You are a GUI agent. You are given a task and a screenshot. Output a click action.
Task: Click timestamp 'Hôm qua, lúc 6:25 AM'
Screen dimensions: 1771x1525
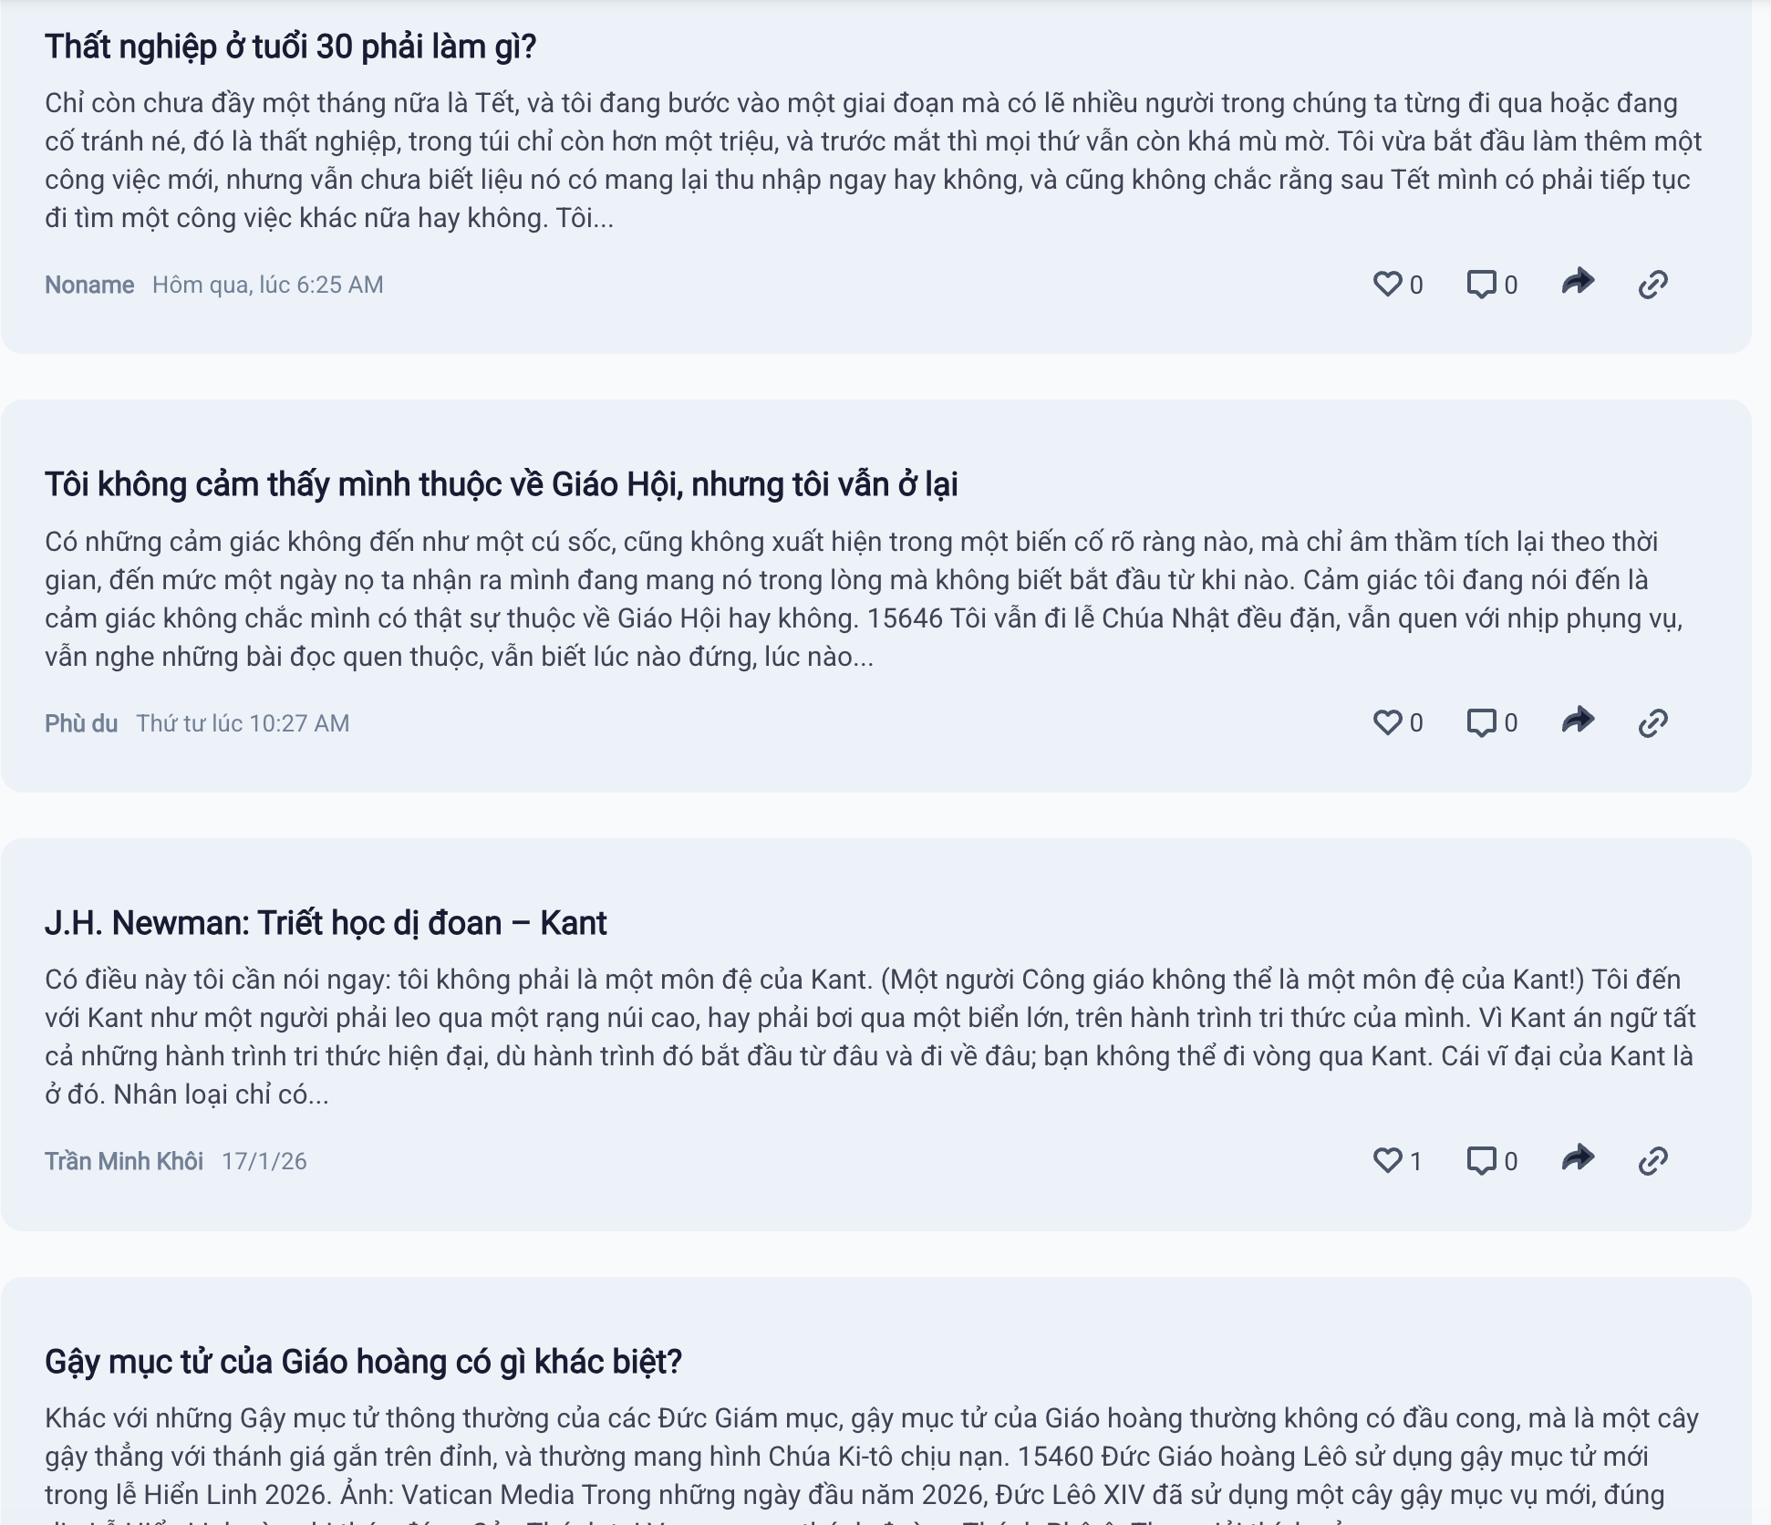click(267, 285)
